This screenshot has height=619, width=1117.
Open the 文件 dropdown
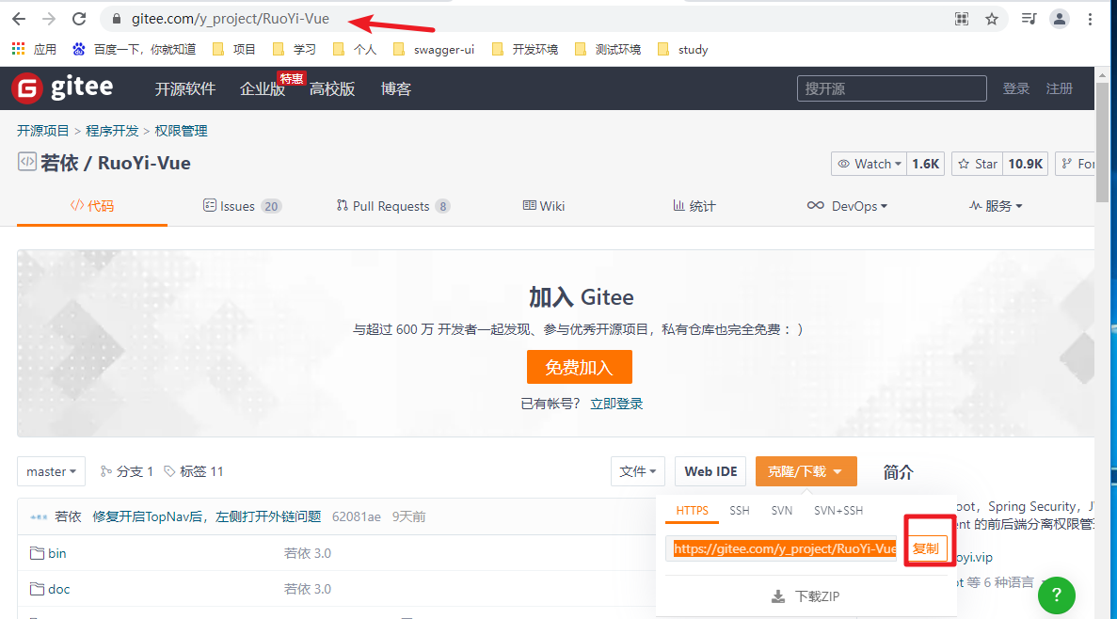(638, 471)
